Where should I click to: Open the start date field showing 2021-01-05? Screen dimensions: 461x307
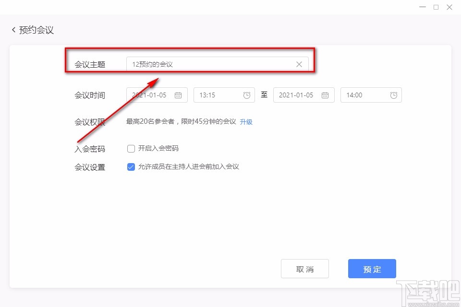point(154,95)
